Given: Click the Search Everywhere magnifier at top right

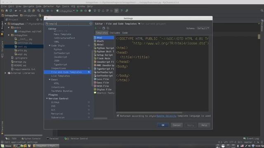Looking at the screenshot, I should [262, 10].
